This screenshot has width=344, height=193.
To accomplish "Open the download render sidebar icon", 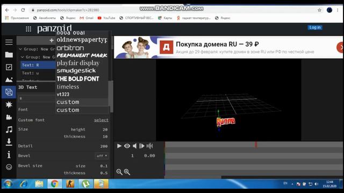I will (9, 142).
